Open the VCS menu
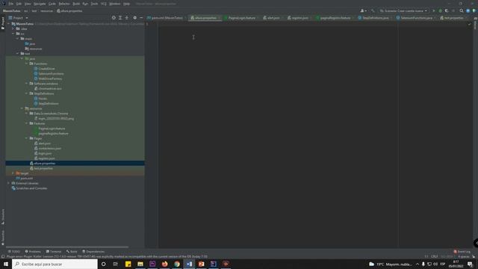Viewport: 478px width, 269px height. point(104,4)
